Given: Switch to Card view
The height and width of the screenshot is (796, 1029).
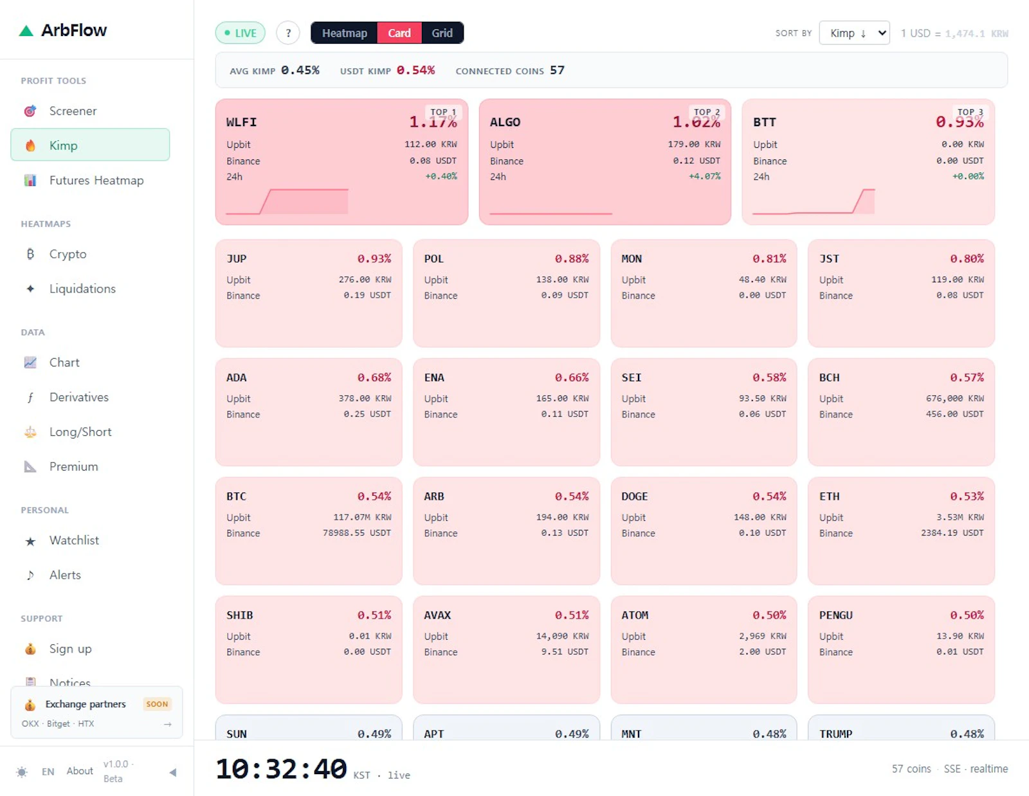Looking at the screenshot, I should tap(399, 33).
